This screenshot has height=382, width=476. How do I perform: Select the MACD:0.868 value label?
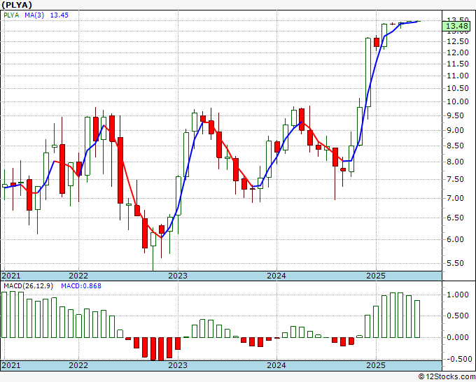click(81, 286)
